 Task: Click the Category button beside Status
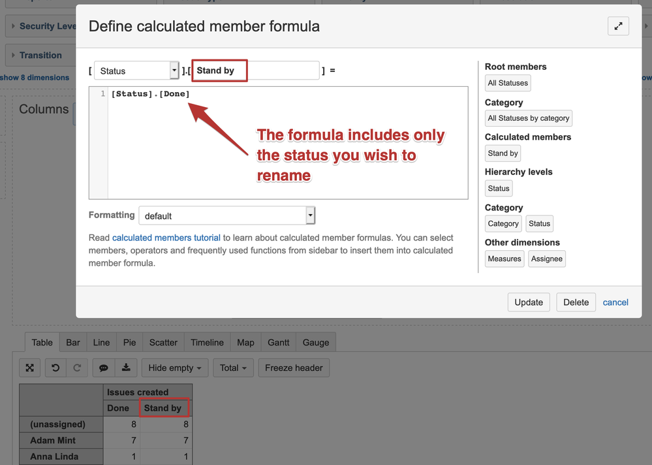(503, 223)
